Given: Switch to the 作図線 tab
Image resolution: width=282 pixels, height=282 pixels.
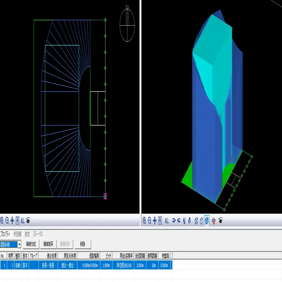Looking at the screenshot, I should [18, 234].
